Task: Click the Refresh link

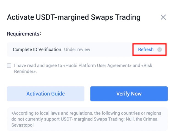Action: [x=146, y=50]
